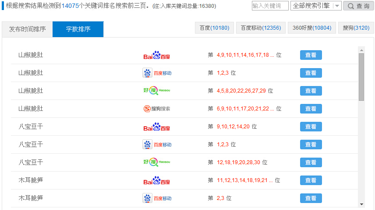
Task: Click the 百度移动 logo in 木耳脆笋 row
Action: point(157,198)
